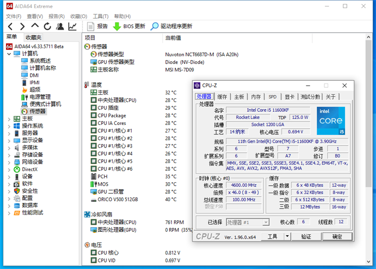Click the BIOS 更新 green arrow button
Viewport: 376px width, 269px height.
(129, 27)
